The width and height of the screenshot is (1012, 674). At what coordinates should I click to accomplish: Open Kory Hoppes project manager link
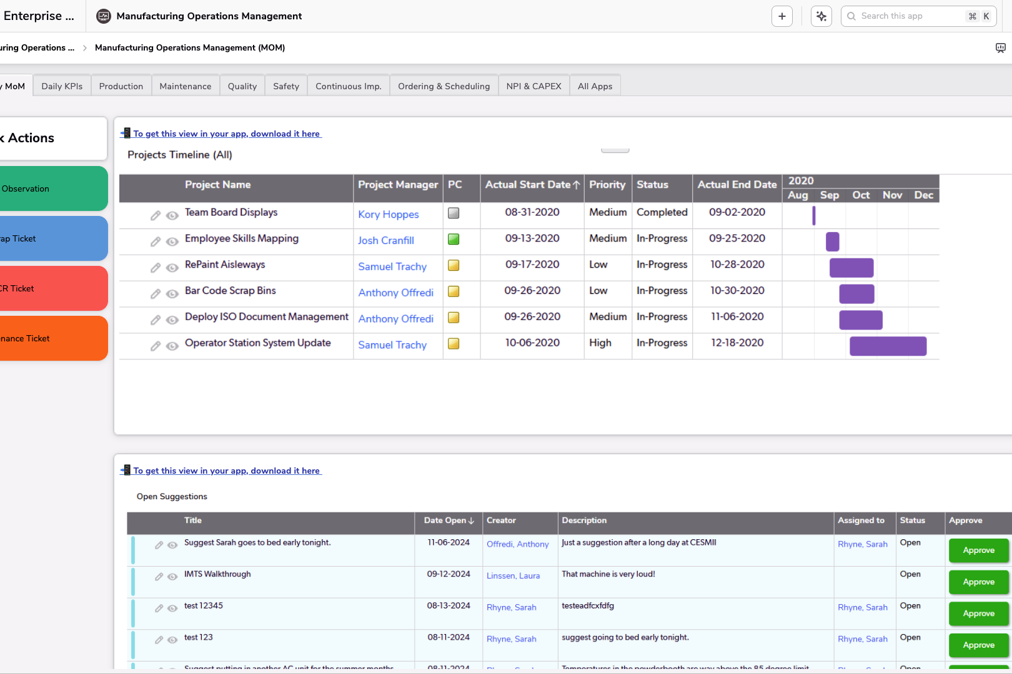coord(388,215)
